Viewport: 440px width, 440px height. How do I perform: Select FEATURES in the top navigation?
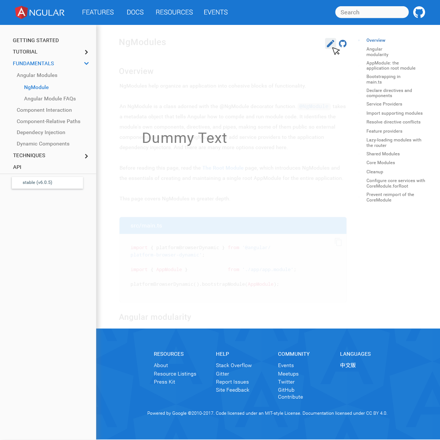[98, 12]
